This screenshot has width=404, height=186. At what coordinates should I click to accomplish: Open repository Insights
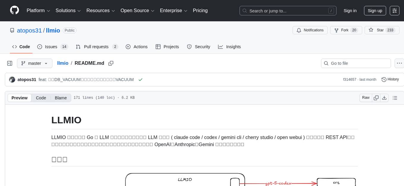coord(229,47)
